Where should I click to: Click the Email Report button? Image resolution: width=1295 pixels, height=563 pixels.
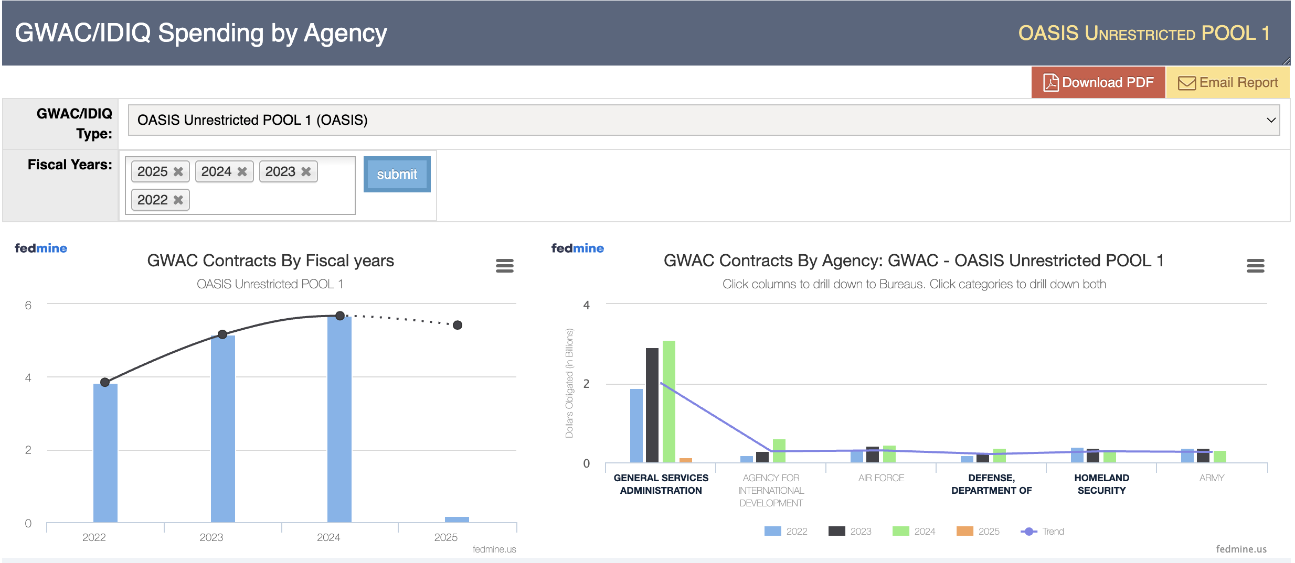tap(1228, 83)
